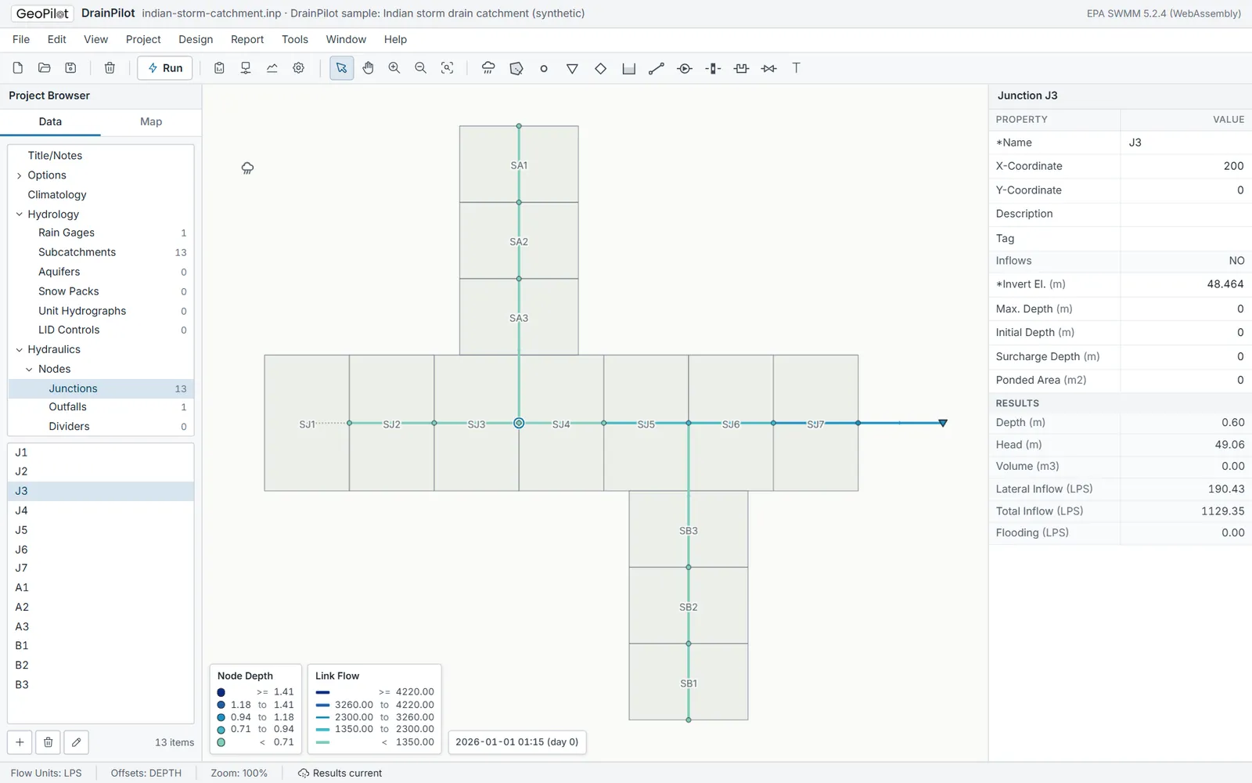
Task: Select junction J5 in the list
Action: [101, 530]
